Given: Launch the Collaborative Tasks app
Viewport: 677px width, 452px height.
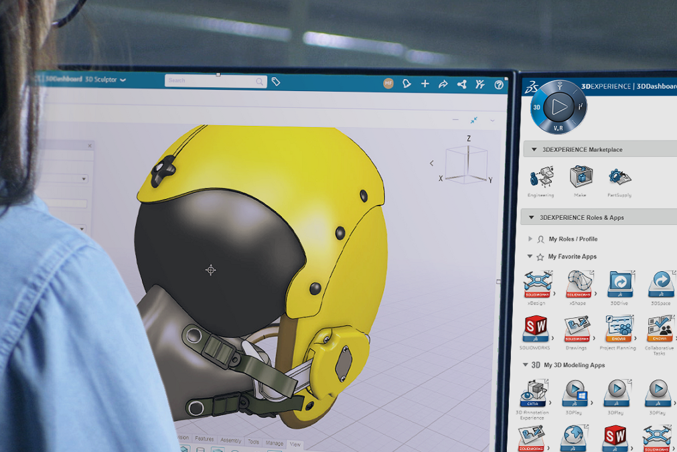Looking at the screenshot, I should (660, 329).
